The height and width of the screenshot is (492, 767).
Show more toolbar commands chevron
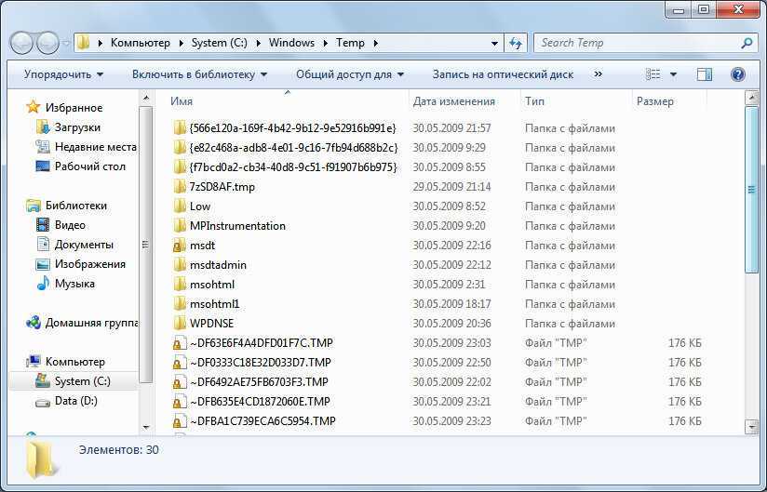[x=598, y=74]
